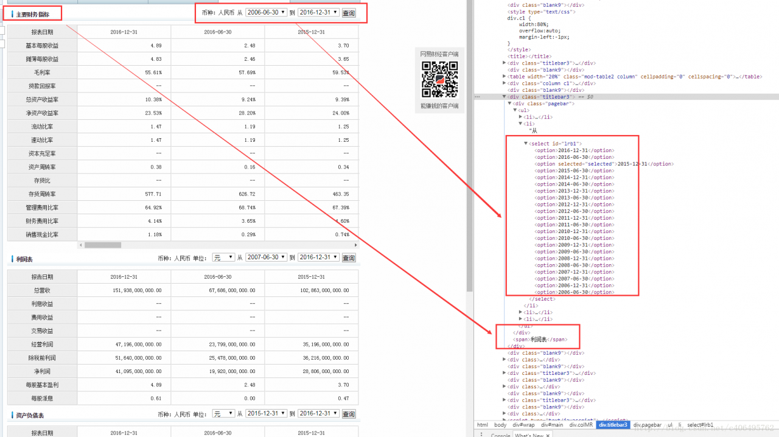Image resolution: width=779 pixels, height=437 pixels.
Task: Open the 资产负债表 start date 2015-12-31 dropdown
Action: click(266, 414)
